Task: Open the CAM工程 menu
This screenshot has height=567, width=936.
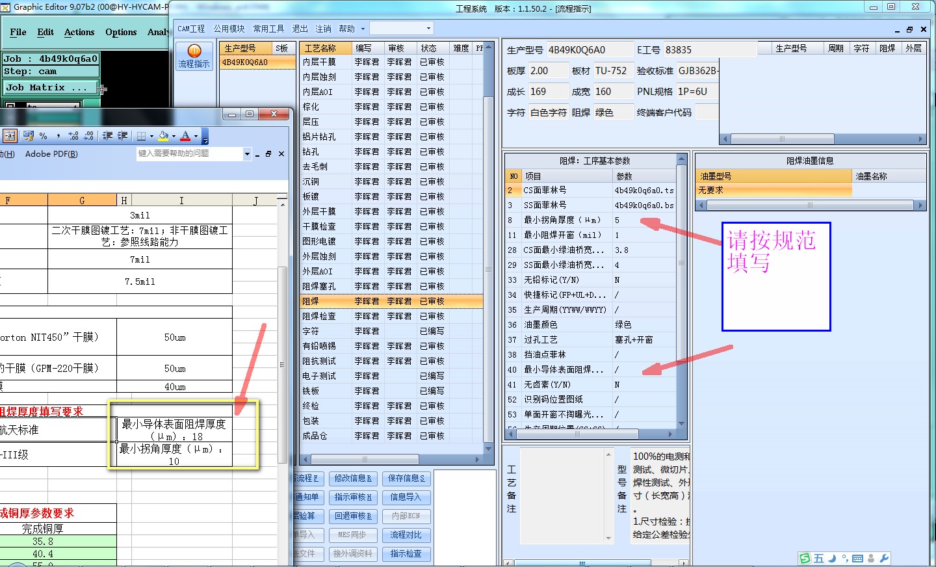Action: coord(191,29)
